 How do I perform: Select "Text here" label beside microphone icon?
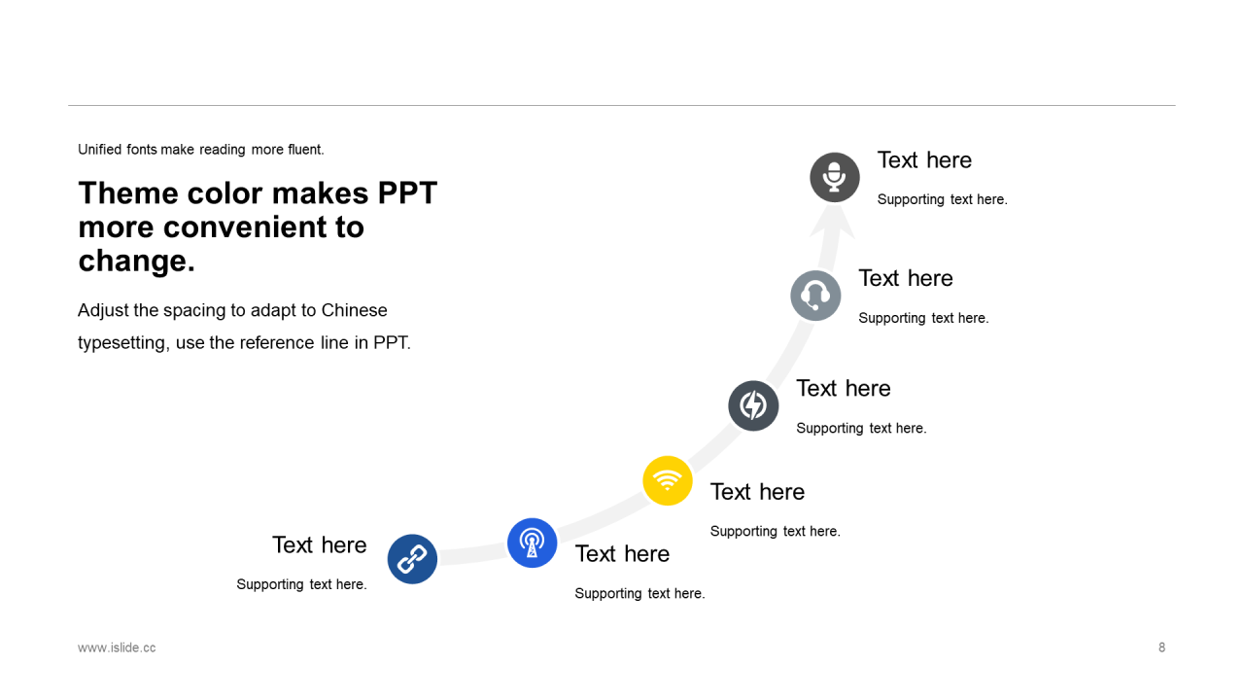point(924,159)
